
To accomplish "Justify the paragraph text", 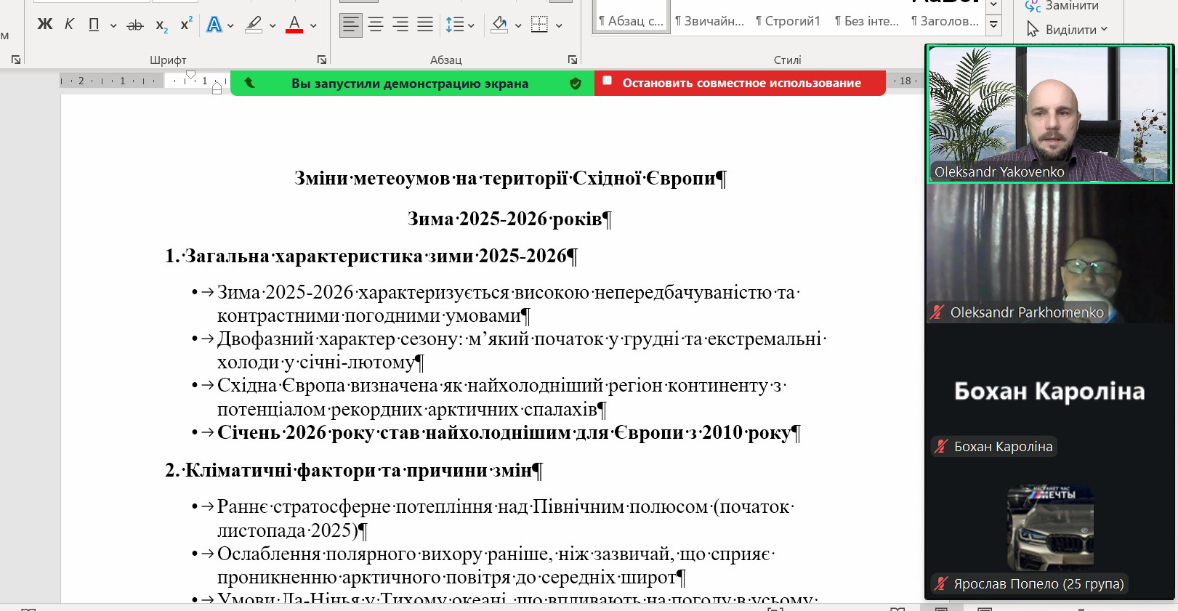I will click(x=425, y=25).
